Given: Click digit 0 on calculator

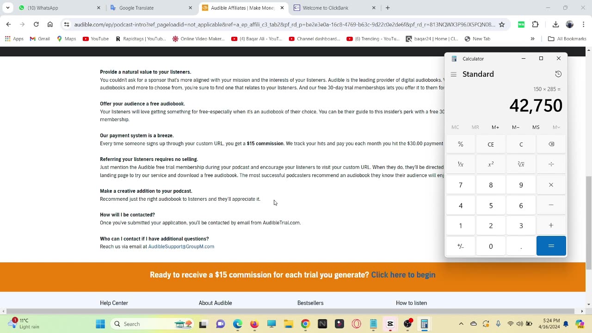Looking at the screenshot, I should (x=491, y=246).
